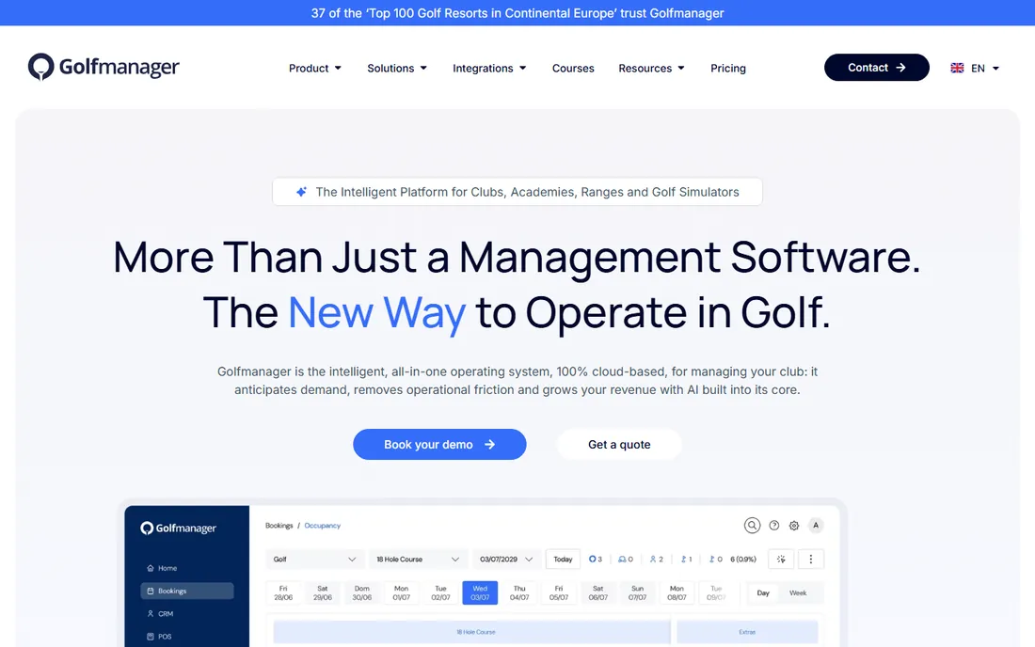Expand the Resources menu
Image resolution: width=1035 pixels, height=647 pixels.
pos(651,68)
